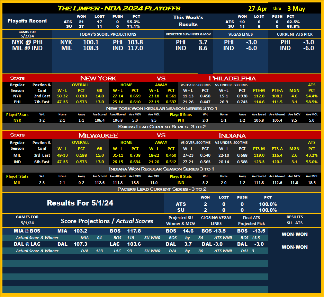Select MIL away record "18-22"
324x297 pixels.
tap(154, 155)
